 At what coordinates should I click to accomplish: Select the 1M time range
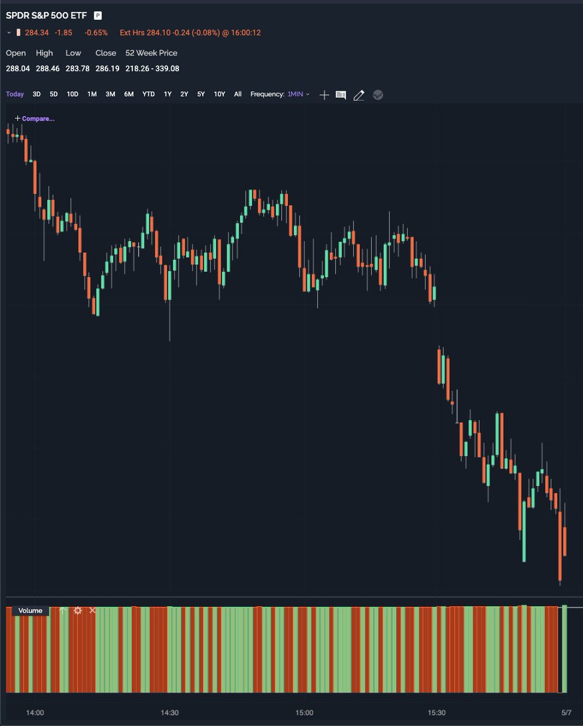[92, 94]
